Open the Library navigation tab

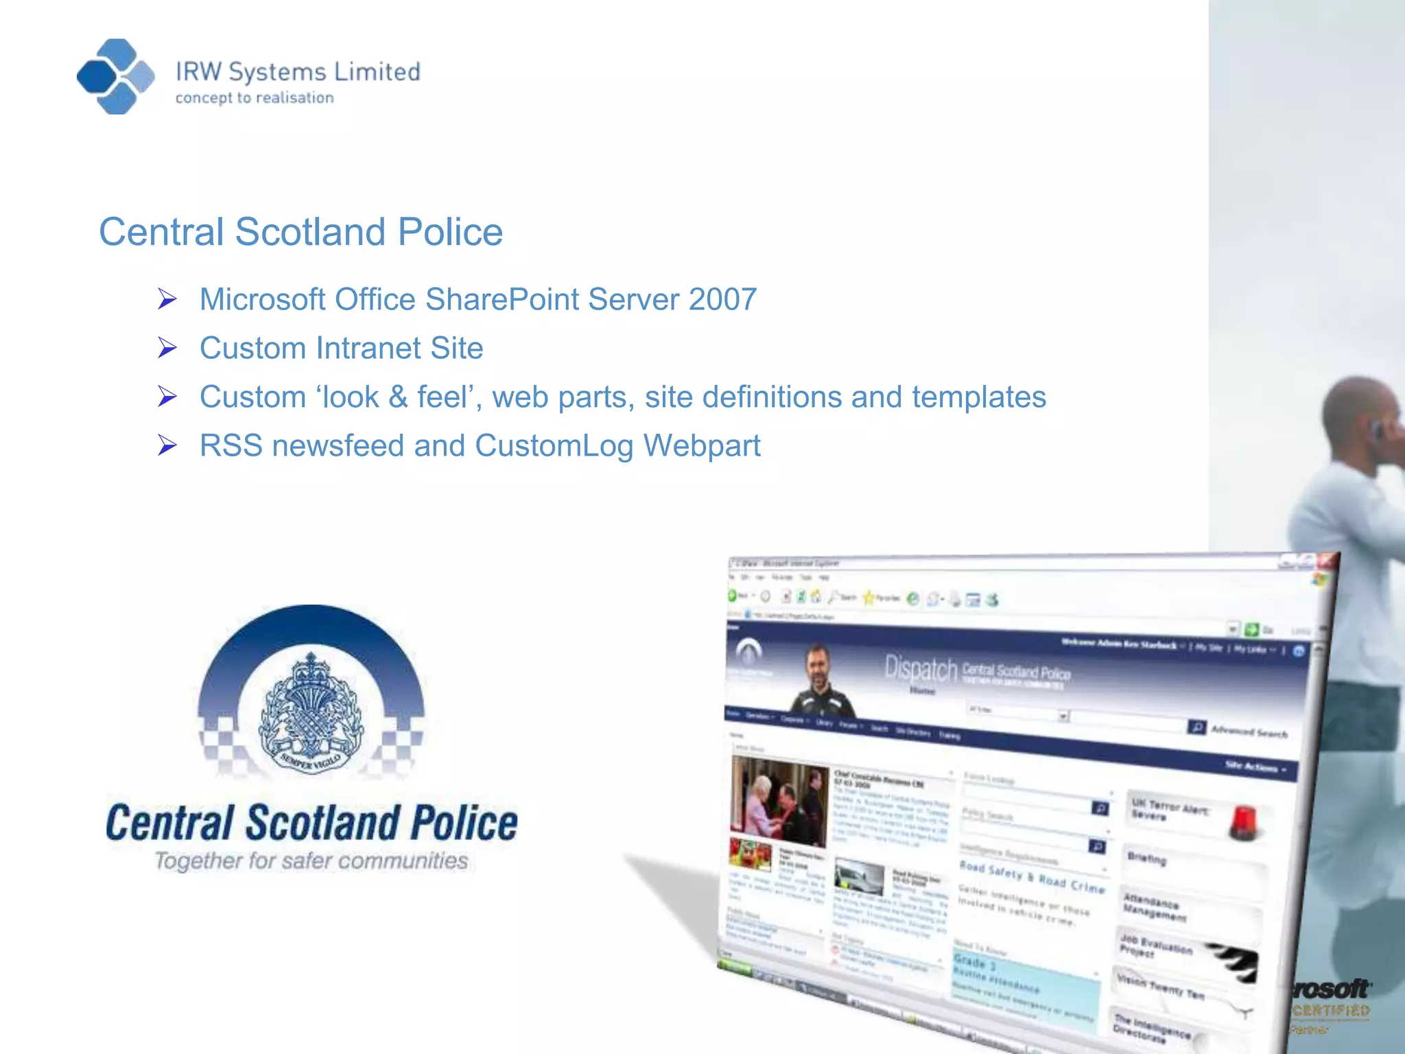(x=824, y=723)
